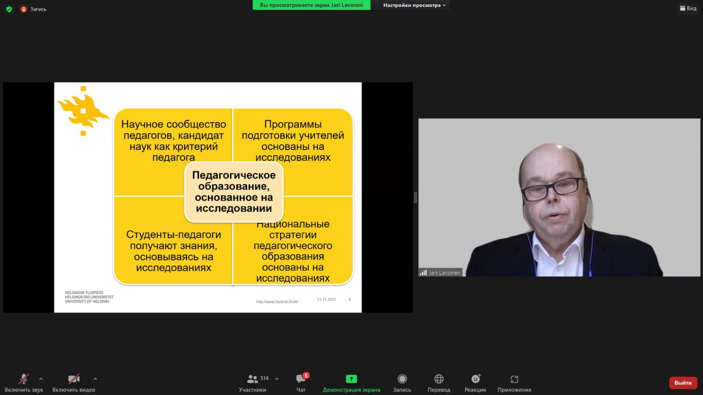Expand audio options arrow beside microphone
The height and width of the screenshot is (395, 703).
(41, 379)
